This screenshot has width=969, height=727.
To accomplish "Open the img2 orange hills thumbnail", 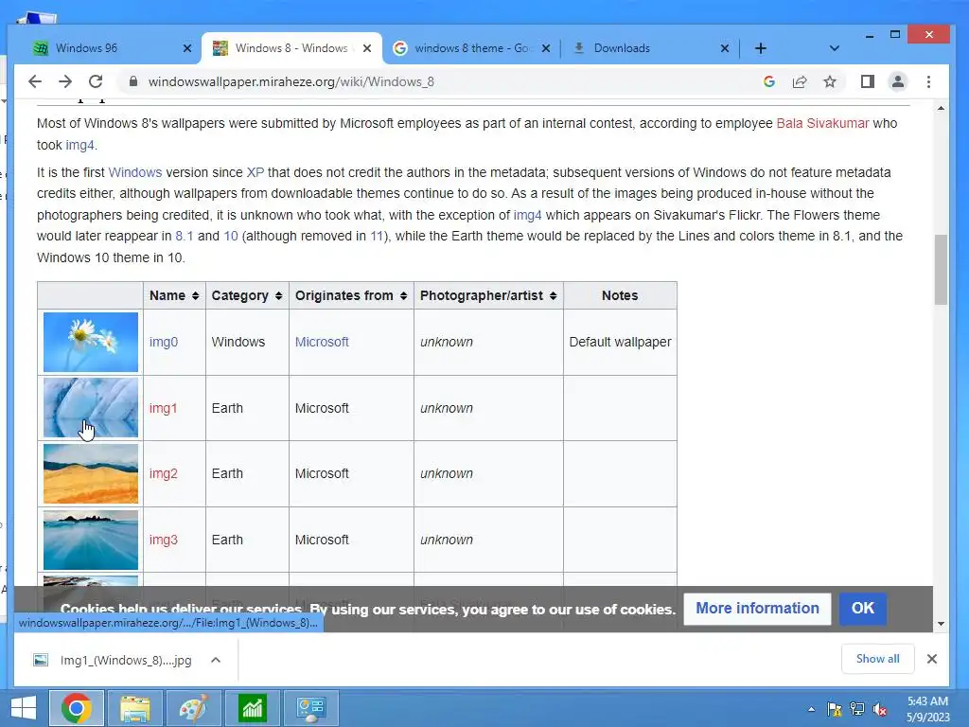I will pos(91,473).
